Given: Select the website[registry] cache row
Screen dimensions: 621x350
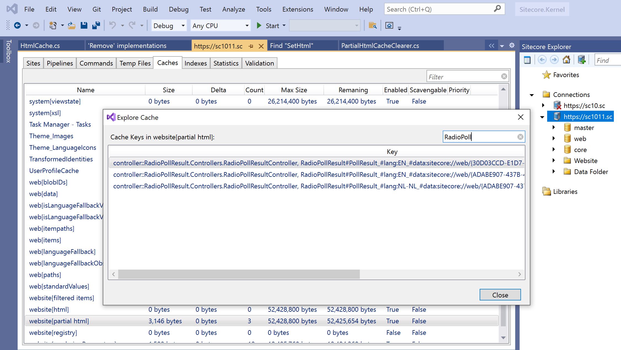Looking at the screenshot, I should coord(262,332).
